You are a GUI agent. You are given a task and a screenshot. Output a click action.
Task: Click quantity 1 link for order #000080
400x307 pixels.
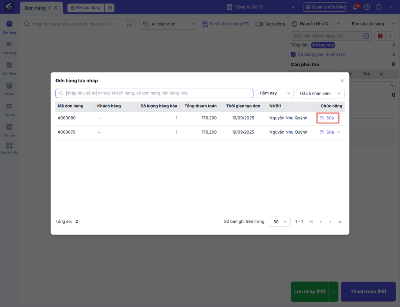176,118
